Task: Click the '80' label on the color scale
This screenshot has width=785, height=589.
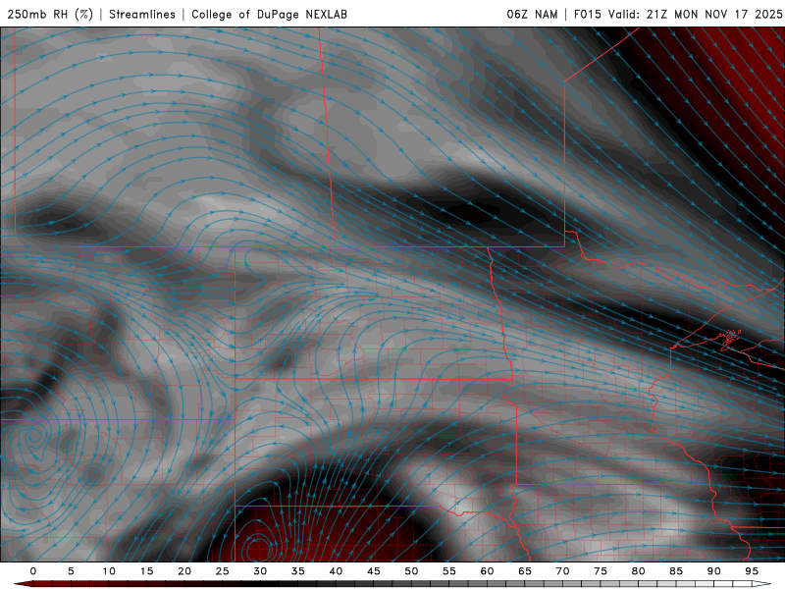Action: point(639,571)
